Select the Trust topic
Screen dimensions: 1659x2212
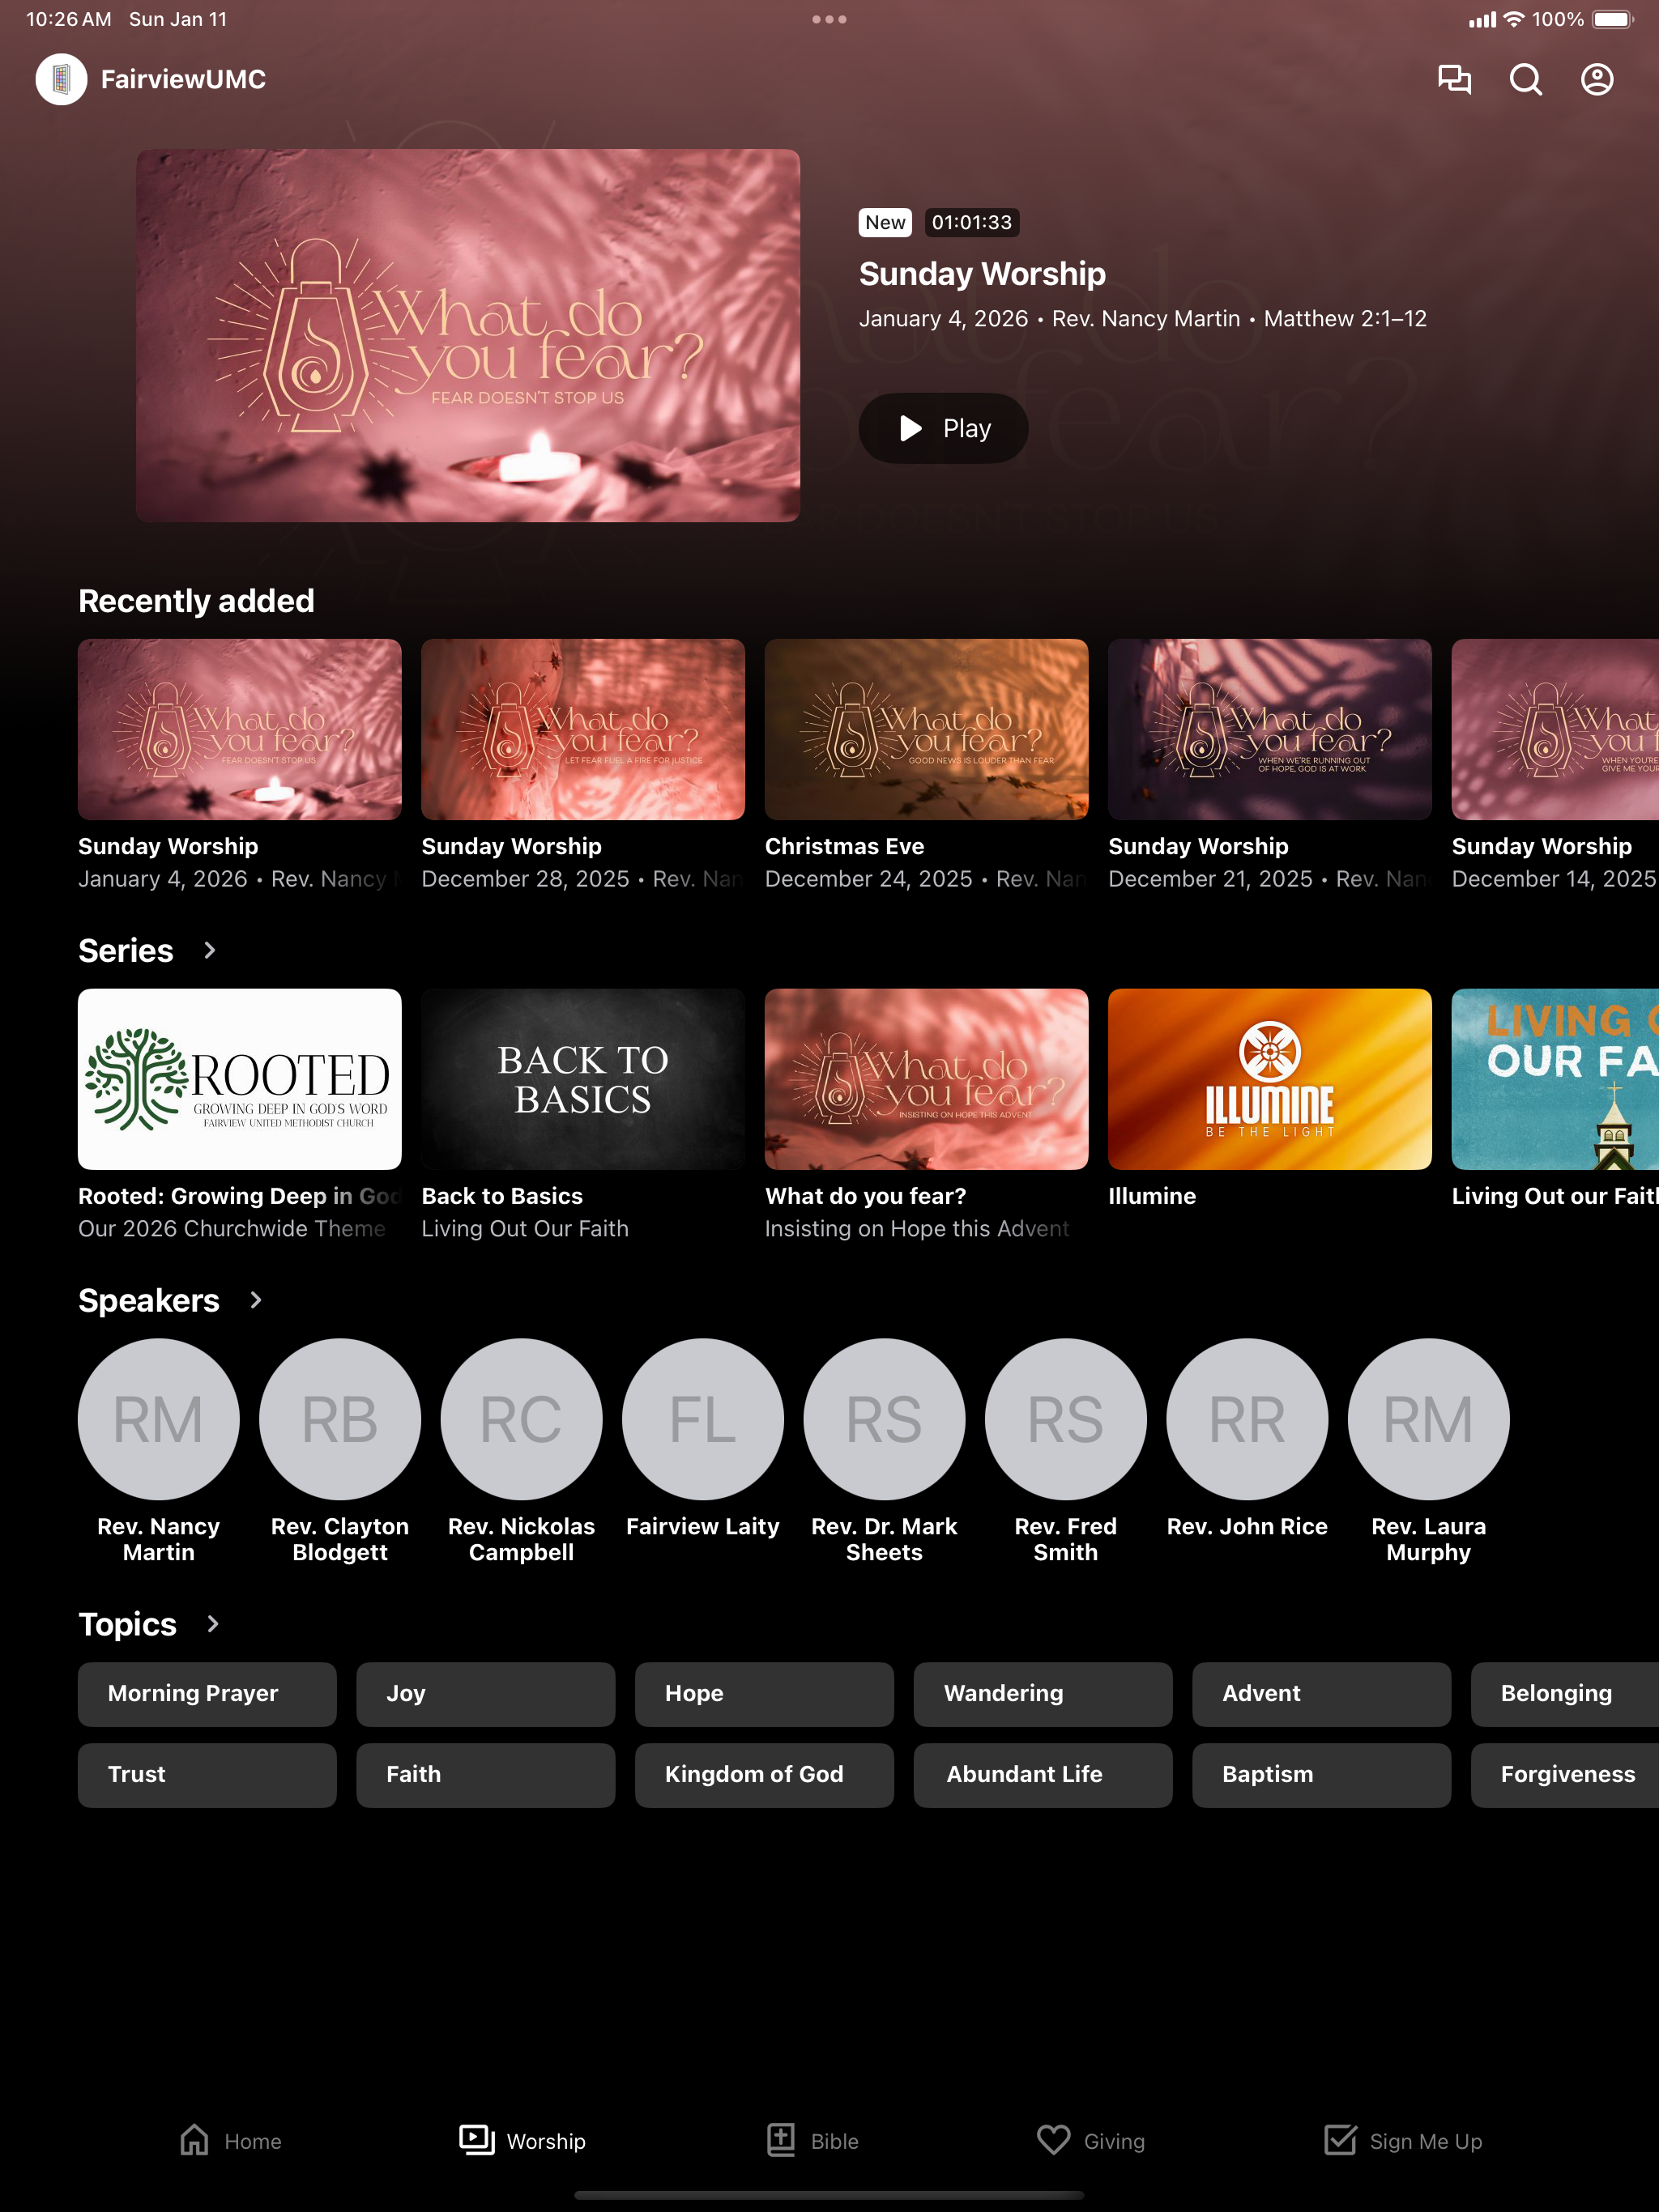tap(207, 1775)
